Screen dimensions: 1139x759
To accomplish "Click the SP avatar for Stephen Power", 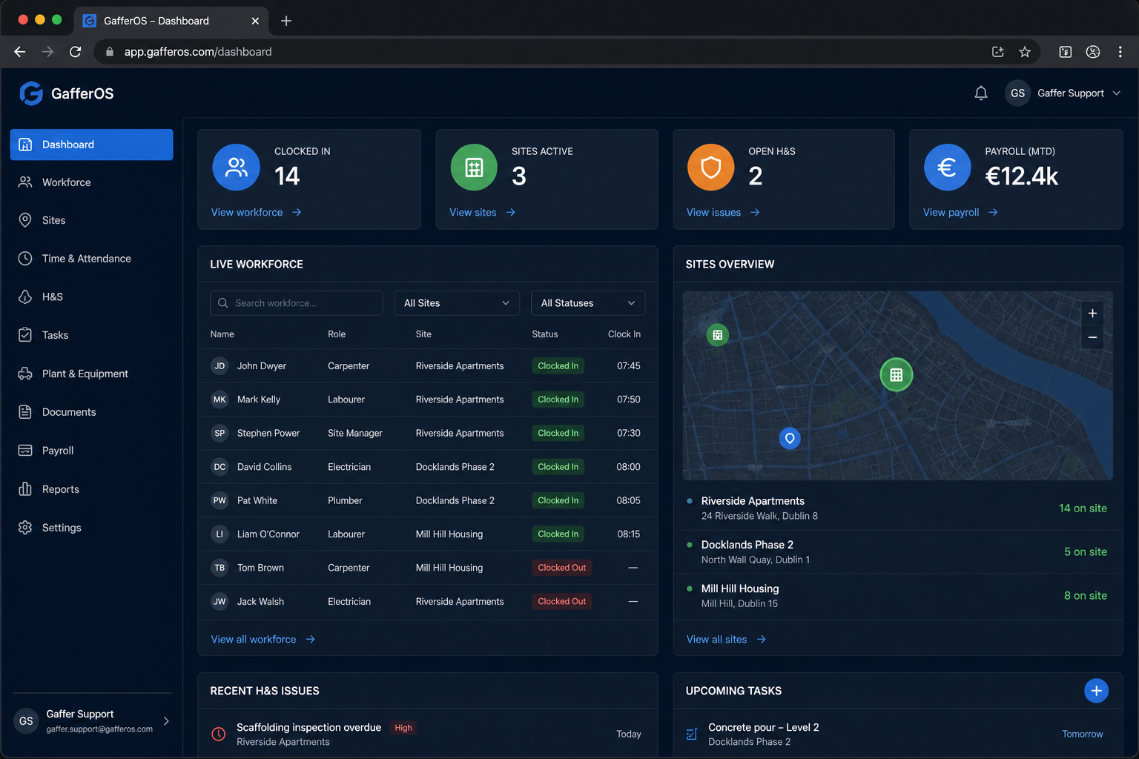I will coord(219,434).
